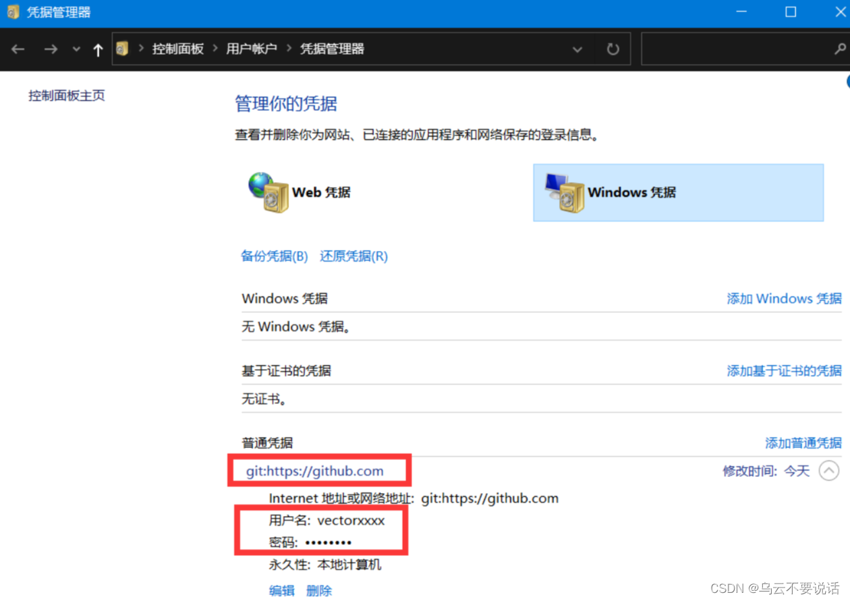Image resolution: width=850 pixels, height=601 pixels.
Task: Click 还原凭据(R) link
Action: click(x=354, y=256)
